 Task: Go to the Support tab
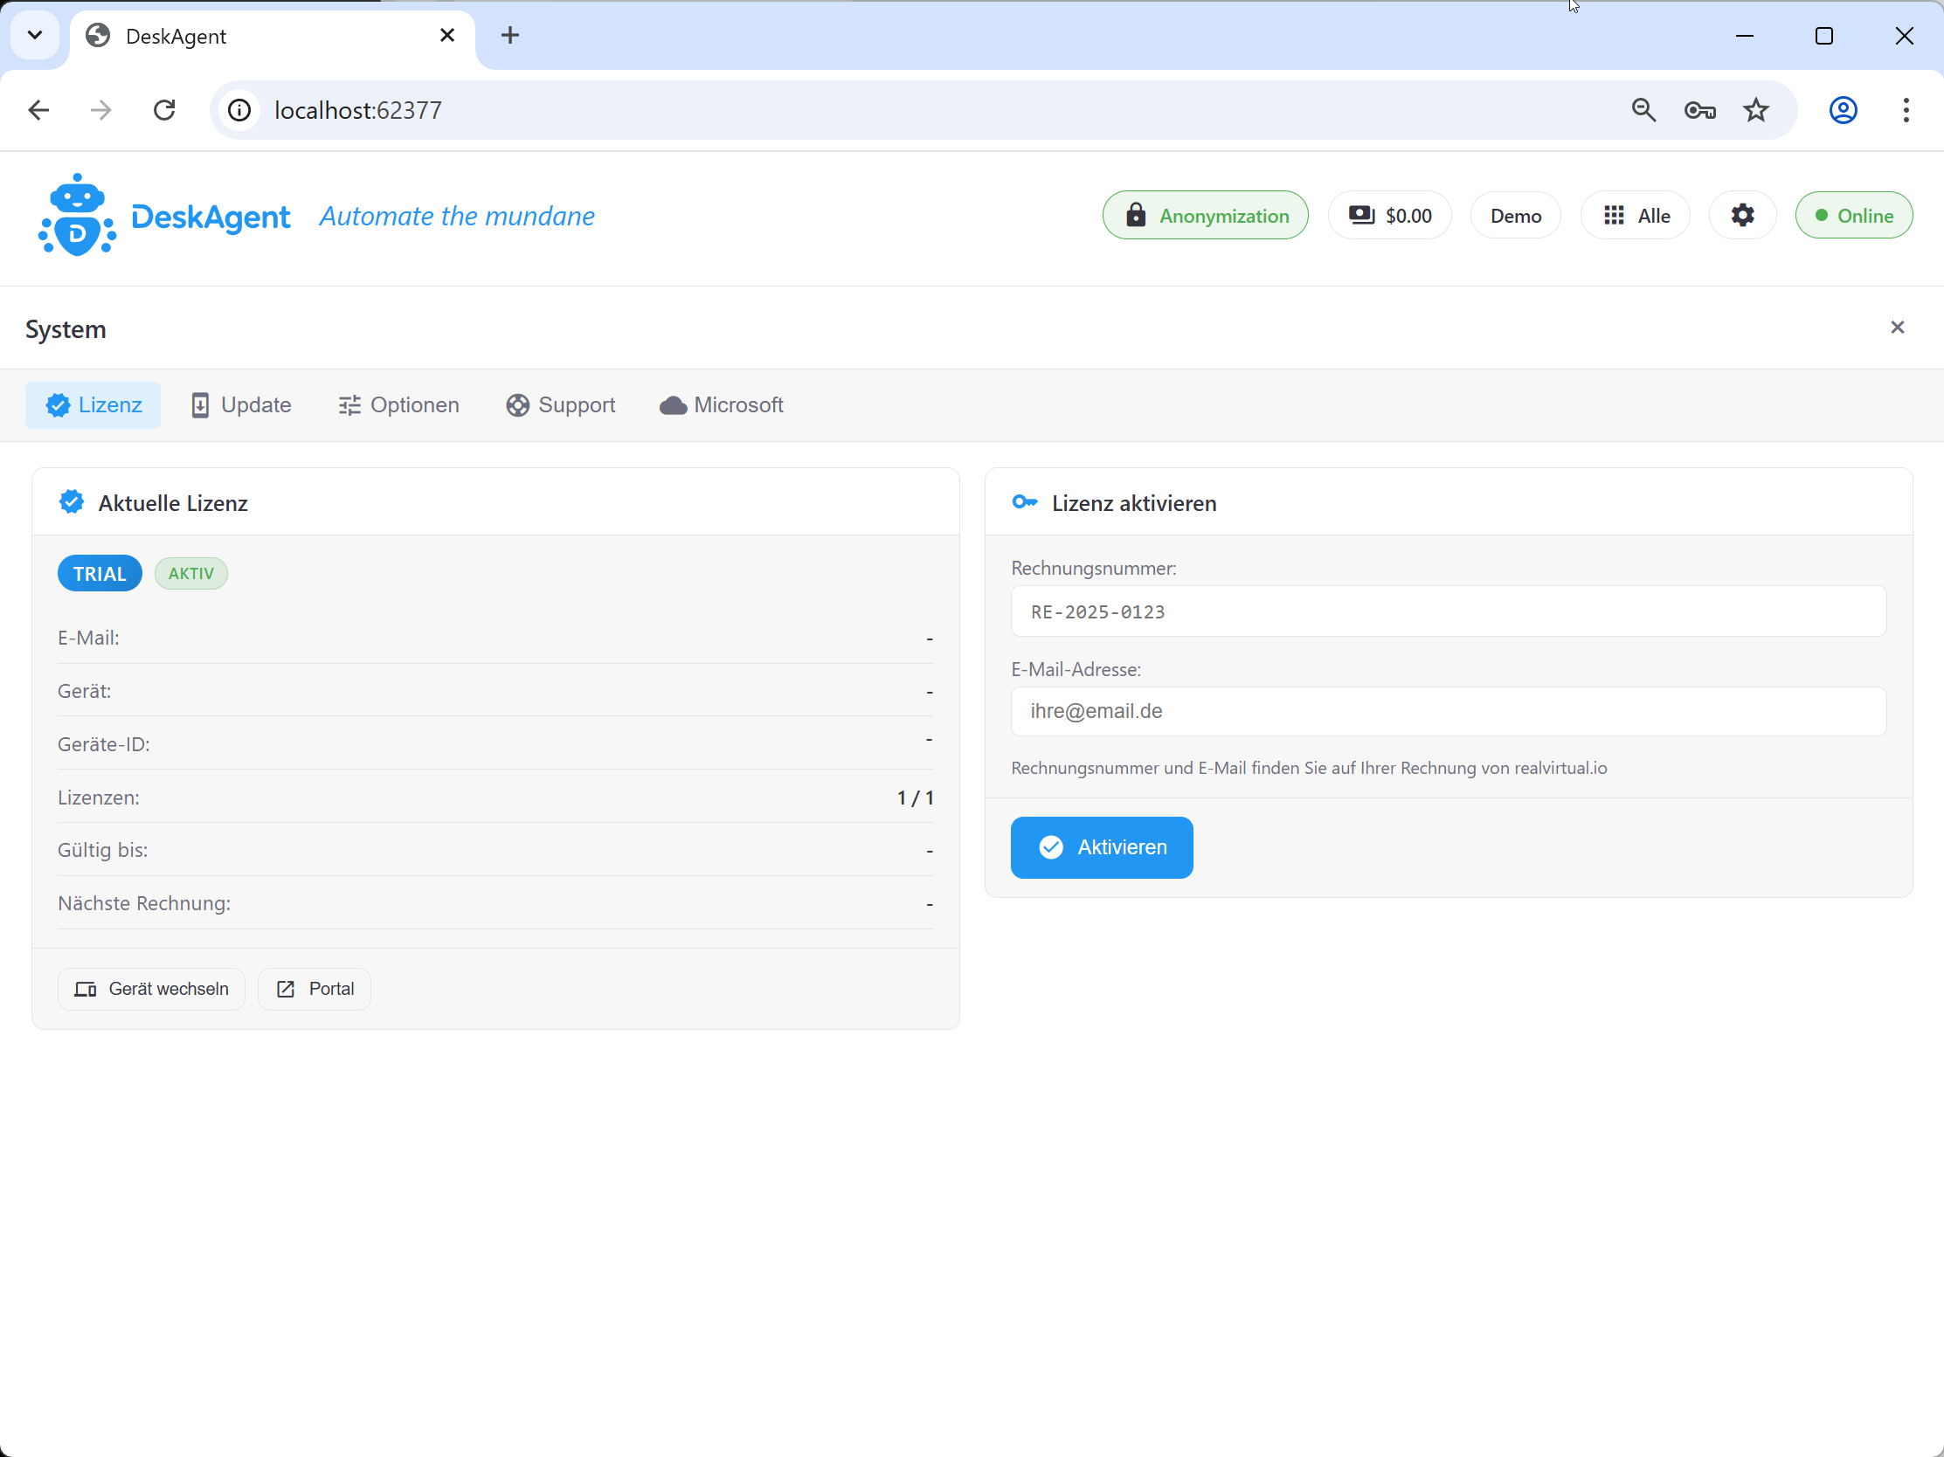(561, 405)
